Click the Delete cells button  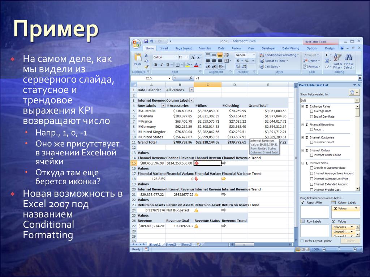pos(311,61)
